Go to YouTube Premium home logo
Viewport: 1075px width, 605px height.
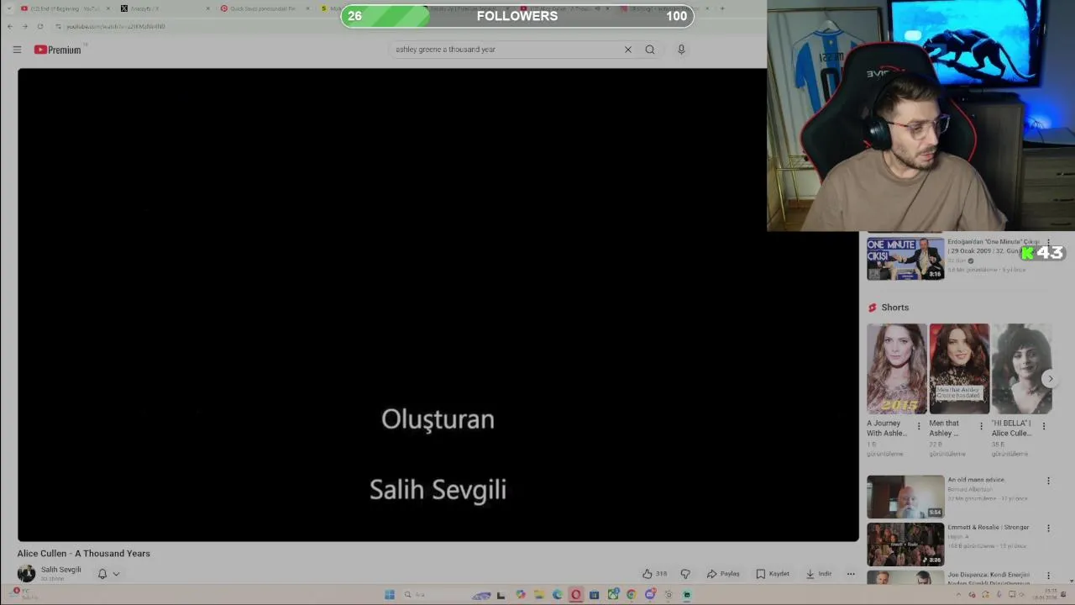58,50
